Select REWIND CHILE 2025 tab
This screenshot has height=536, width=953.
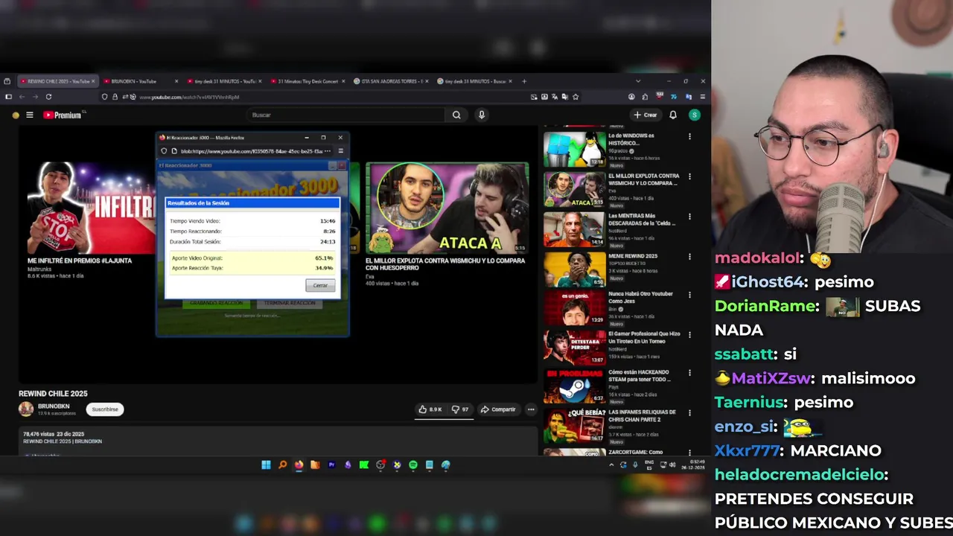coord(57,81)
